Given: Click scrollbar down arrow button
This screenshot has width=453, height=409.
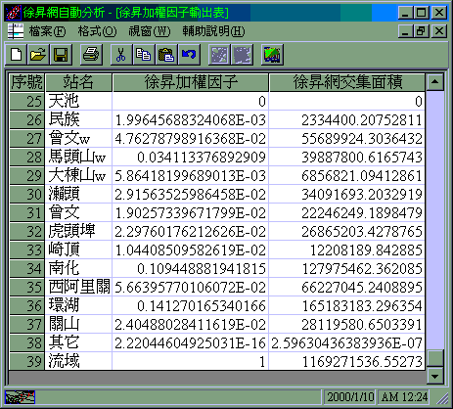Looking at the screenshot, I should click(434, 376).
